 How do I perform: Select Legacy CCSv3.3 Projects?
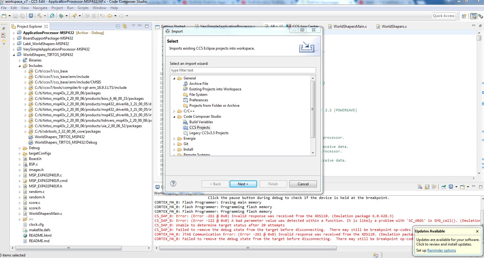click(x=209, y=133)
